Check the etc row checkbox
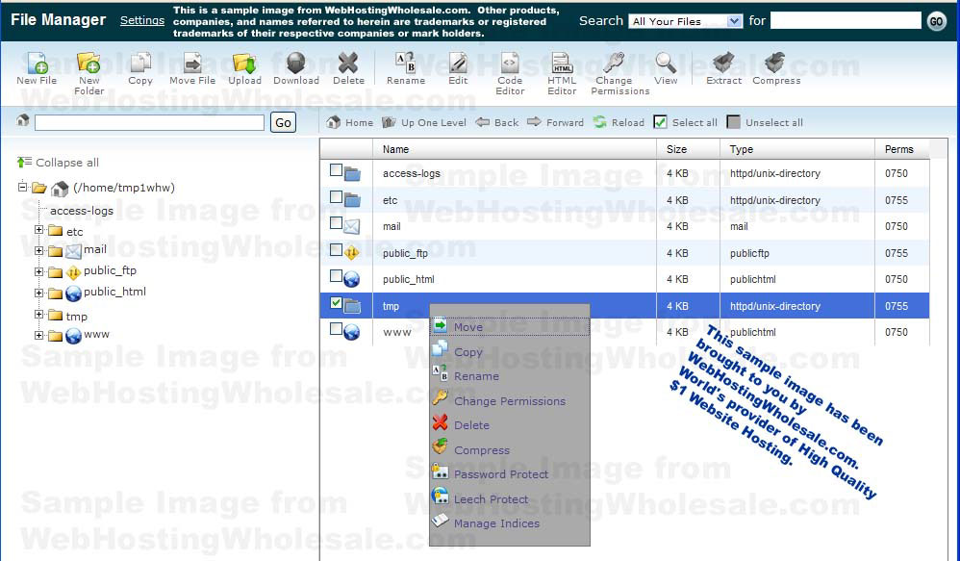This screenshot has height=561, width=960. [x=336, y=196]
